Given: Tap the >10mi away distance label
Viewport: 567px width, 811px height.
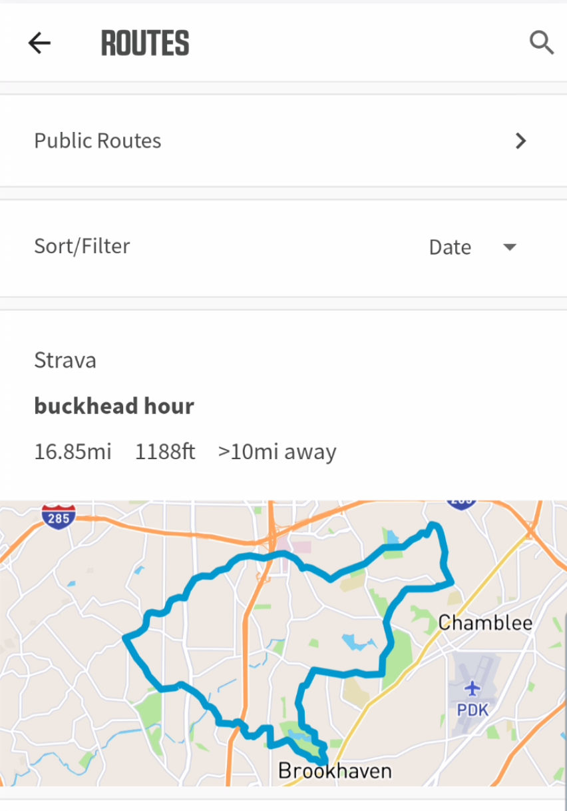Looking at the screenshot, I should (x=277, y=452).
